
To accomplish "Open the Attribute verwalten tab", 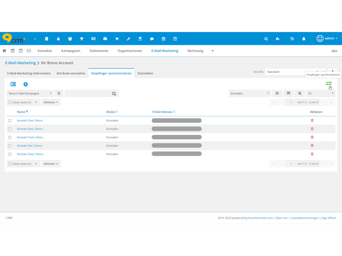I will coord(71,73).
